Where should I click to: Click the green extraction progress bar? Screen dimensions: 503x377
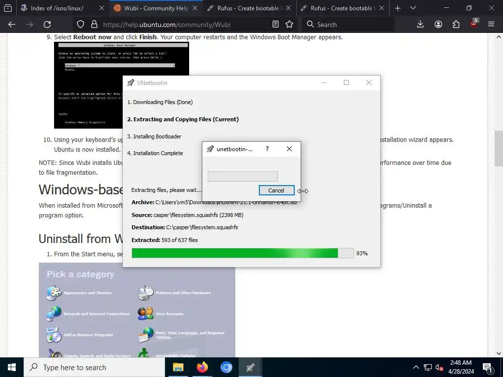pos(243,253)
